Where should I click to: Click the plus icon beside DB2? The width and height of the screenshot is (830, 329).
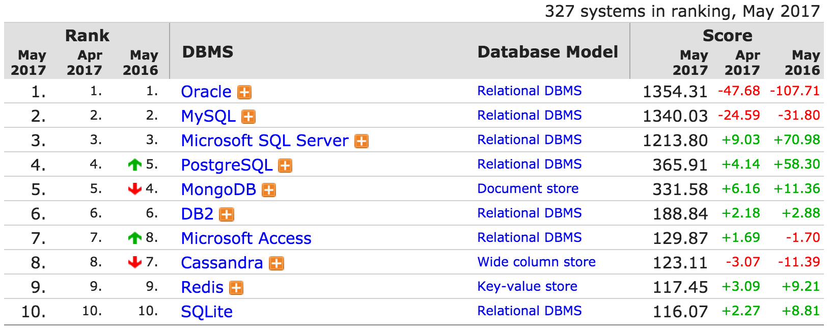(x=227, y=214)
